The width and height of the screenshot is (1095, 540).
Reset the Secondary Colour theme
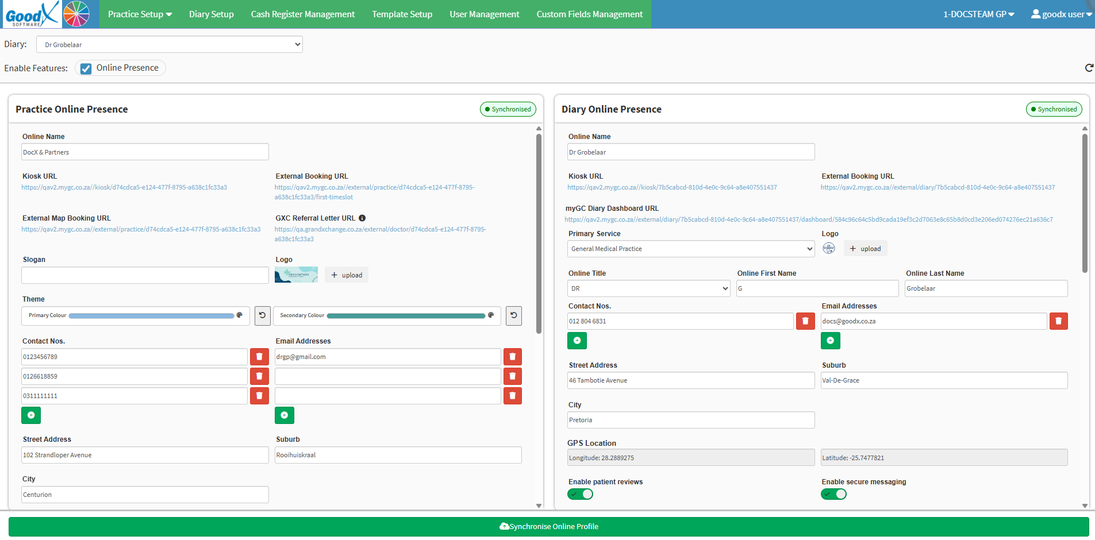coord(514,315)
